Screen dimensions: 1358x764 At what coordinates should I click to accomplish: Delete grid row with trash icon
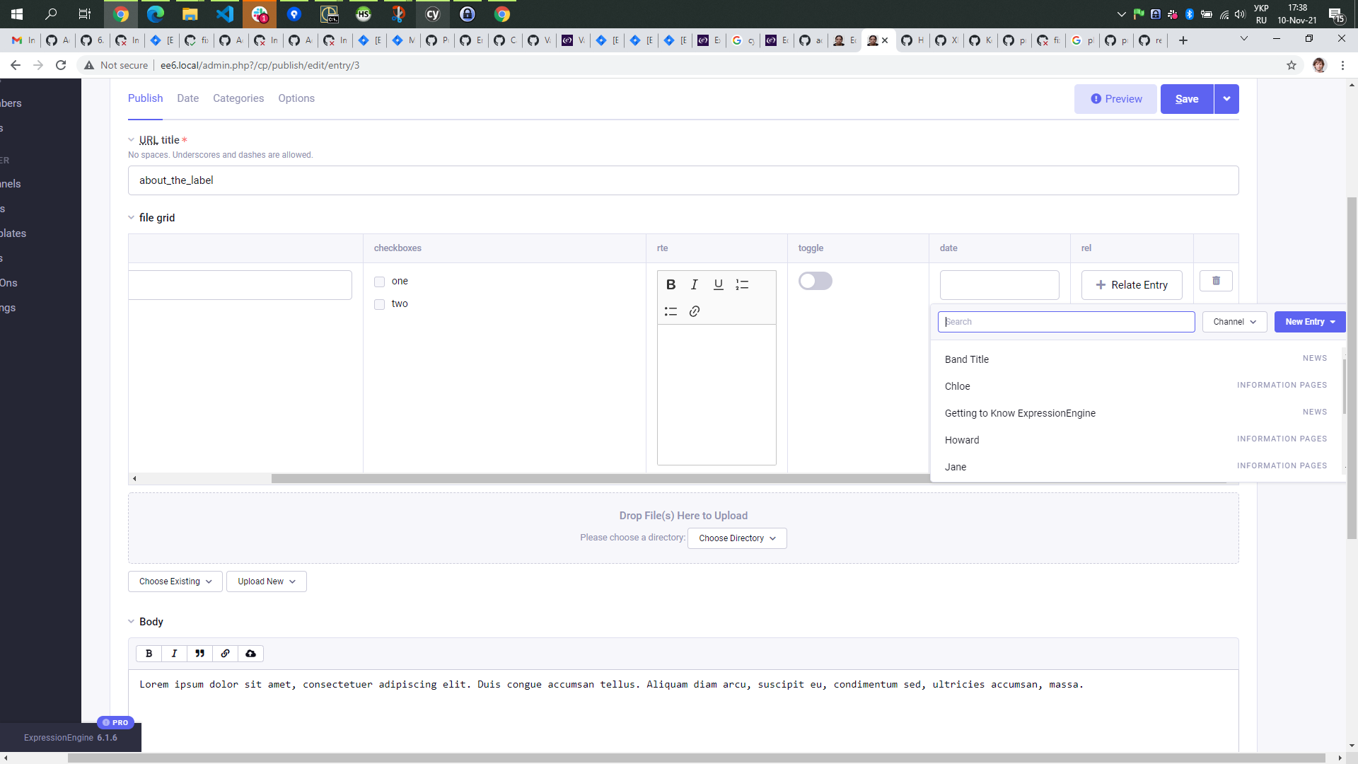tap(1216, 281)
